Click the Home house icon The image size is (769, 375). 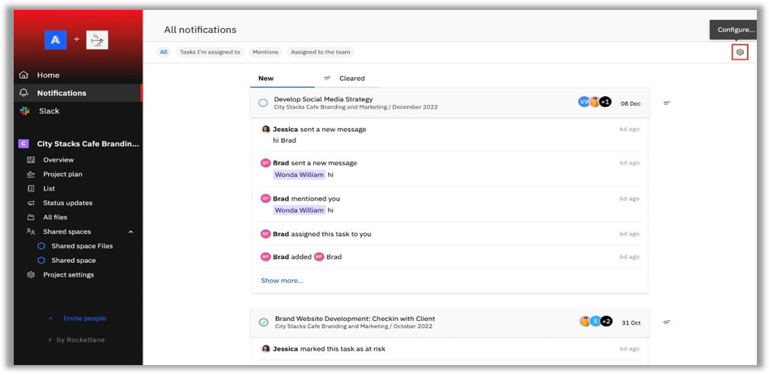(x=24, y=75)
